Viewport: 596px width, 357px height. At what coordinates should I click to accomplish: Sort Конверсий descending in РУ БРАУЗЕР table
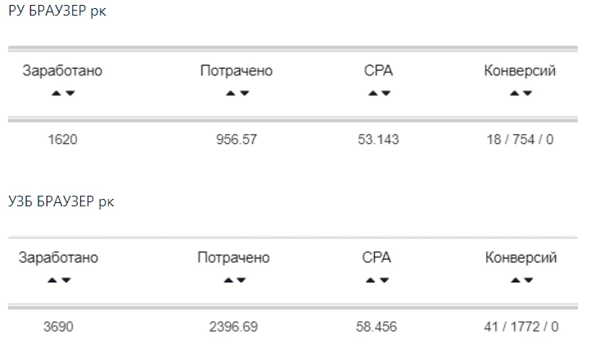527,93
